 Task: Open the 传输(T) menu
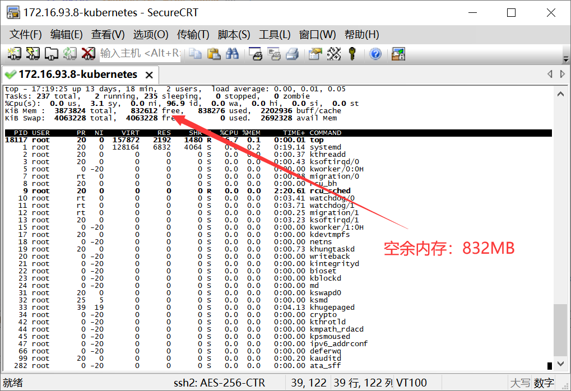(193, 34)
